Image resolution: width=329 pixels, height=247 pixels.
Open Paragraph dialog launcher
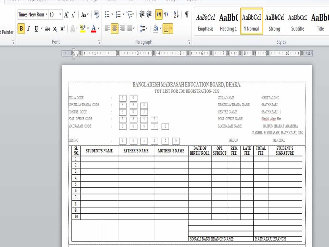[x=189, y=42]
